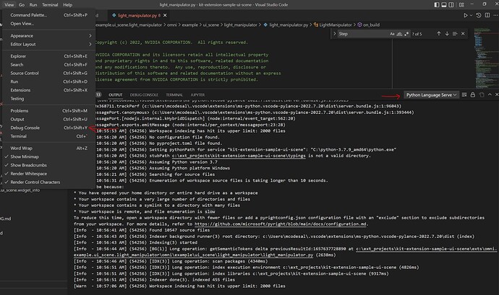The width and height of the screenshot is (499, 295).
Task: Expand the replace field in the find widget
Action: (334, 34)
